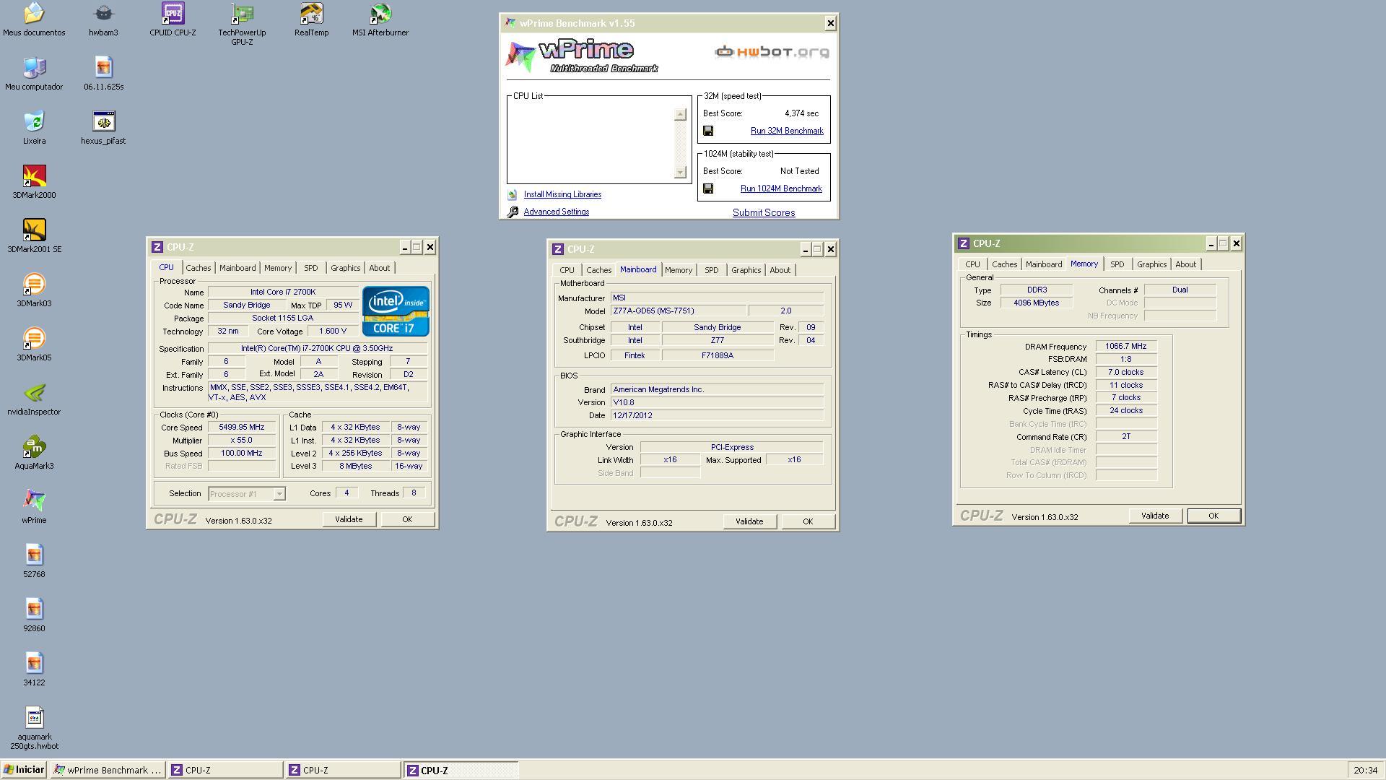Screen dimensions: 1386x780
Task: Click Advanced Settings wrench icon in wPrime
Action: (x=513, y=212)
